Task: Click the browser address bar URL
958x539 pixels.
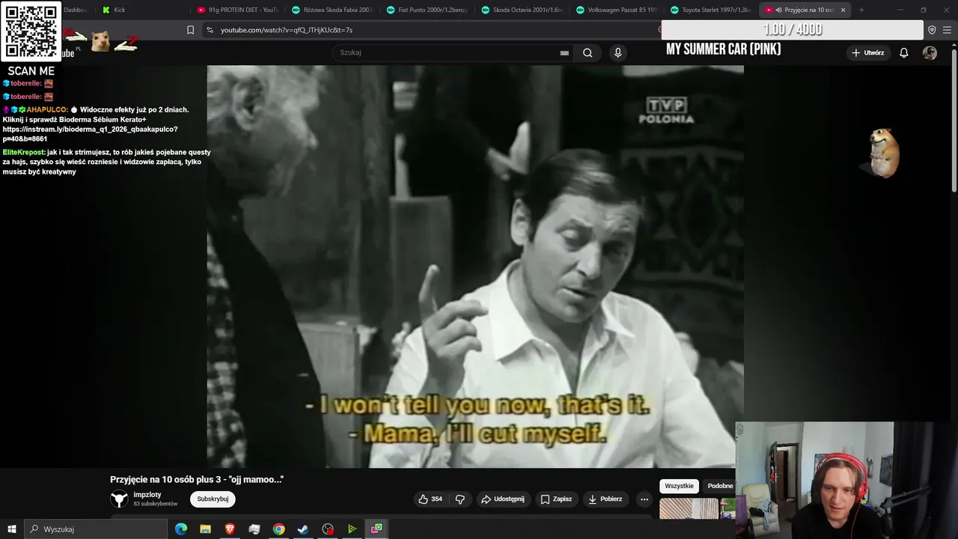Action: (287, 30)
